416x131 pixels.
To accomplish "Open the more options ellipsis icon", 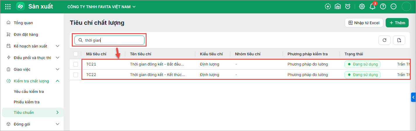I will coord(394,6).
